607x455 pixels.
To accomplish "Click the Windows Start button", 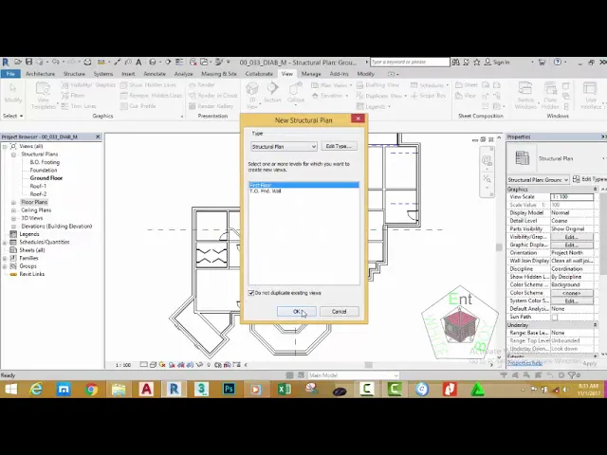I will pyautogui.click(x=10, y=389).
